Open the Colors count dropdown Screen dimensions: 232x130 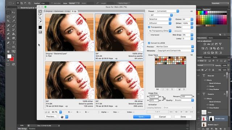pyautogui.click(x=192, y=19)
